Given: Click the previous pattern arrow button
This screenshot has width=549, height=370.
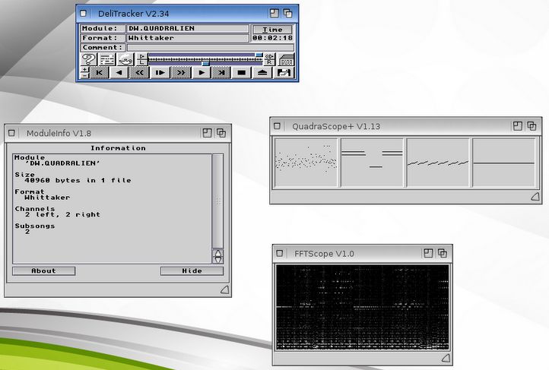Looking at the screenshot, I should (x=119, y=72).
